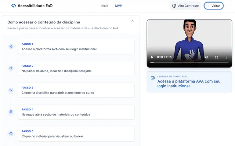
Task: Click the PASSO 2 label
Action: pos(27,66)
